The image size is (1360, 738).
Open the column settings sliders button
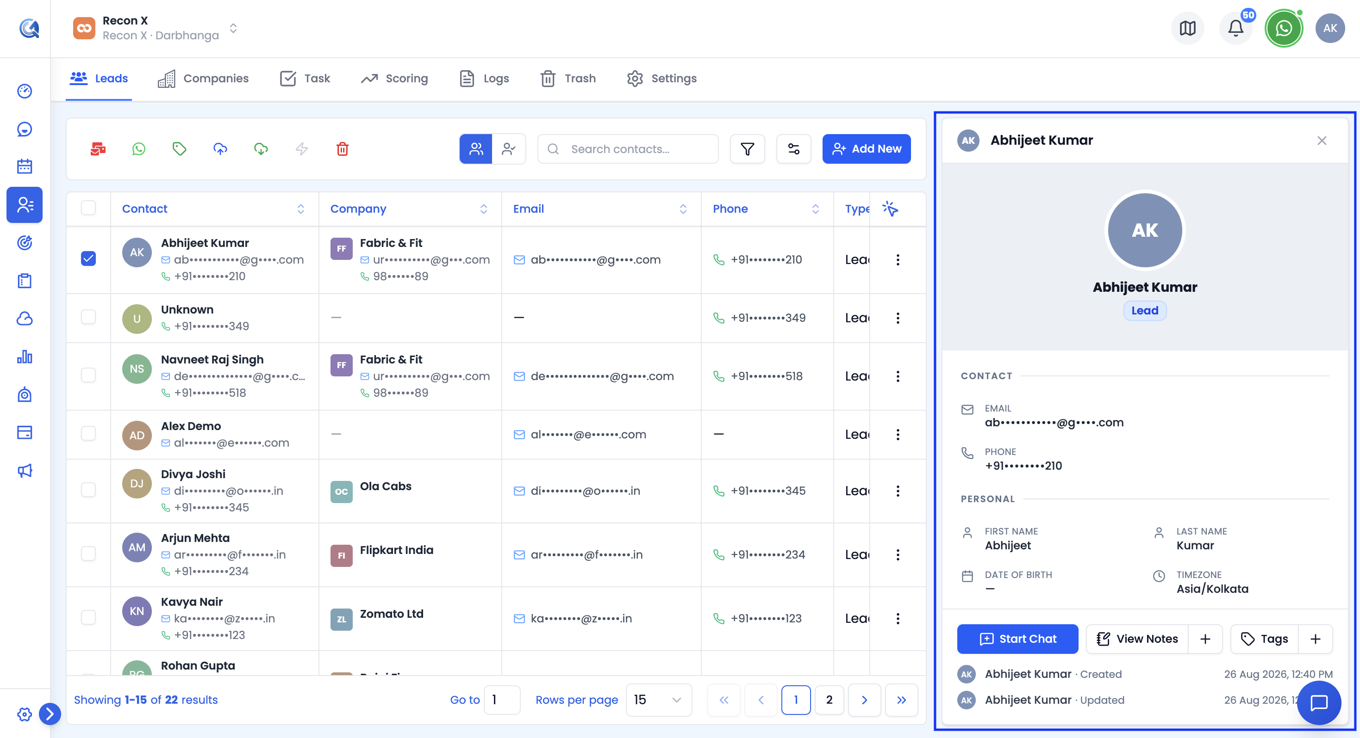point(793,149)
